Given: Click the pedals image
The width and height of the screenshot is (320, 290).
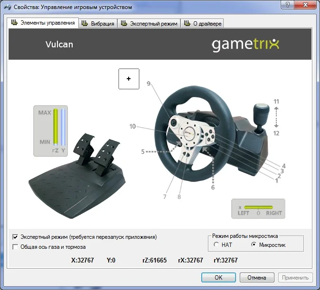Looking at the screenshot, I should click(x=77, y=176).
